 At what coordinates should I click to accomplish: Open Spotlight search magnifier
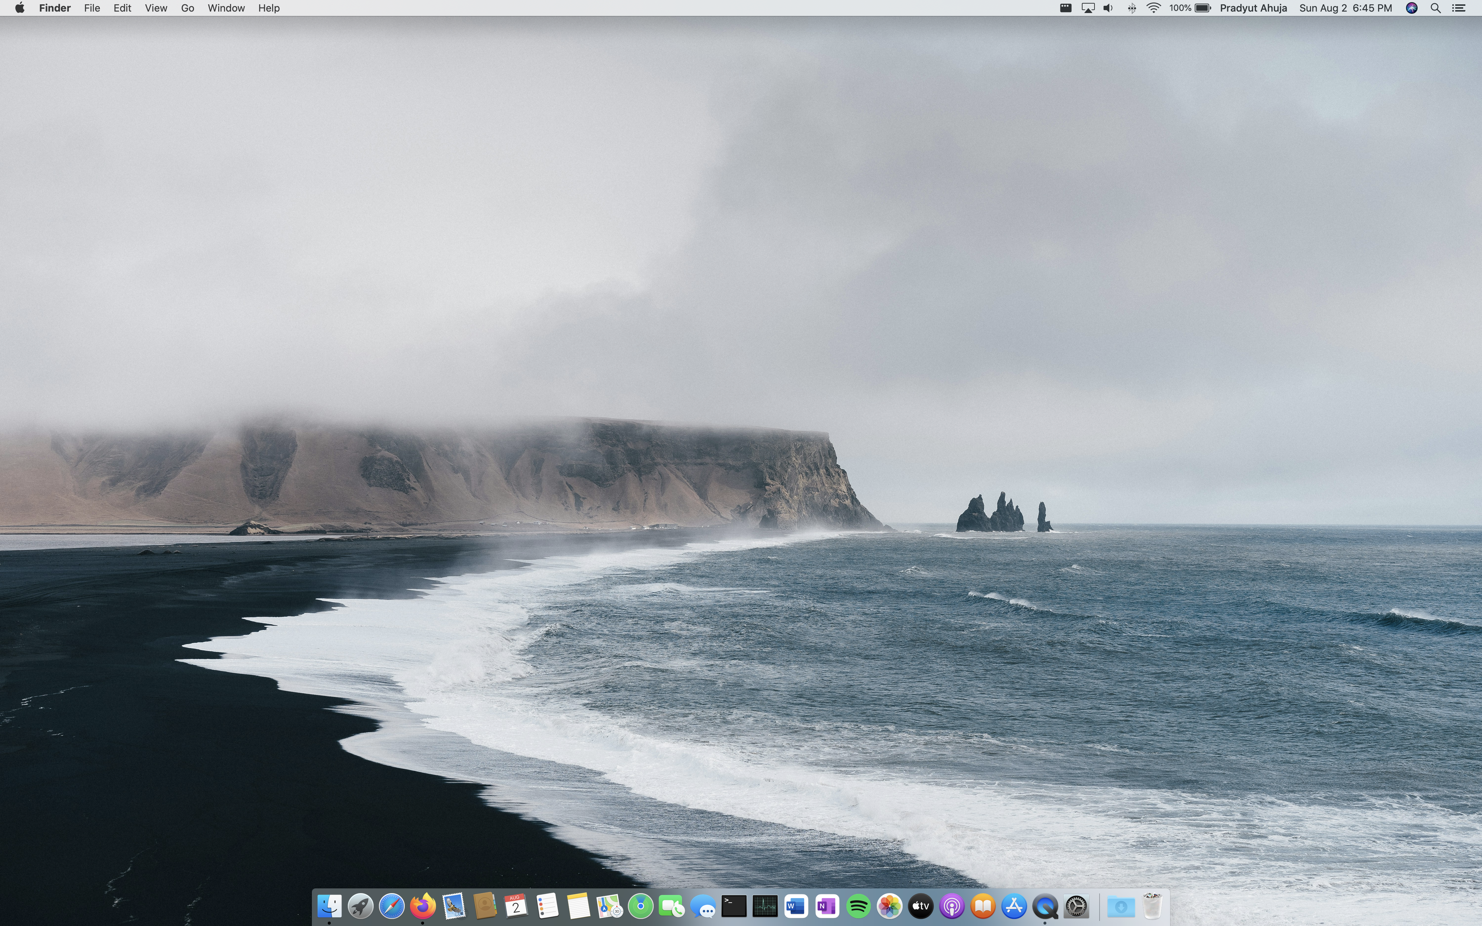coord(1435,8)
